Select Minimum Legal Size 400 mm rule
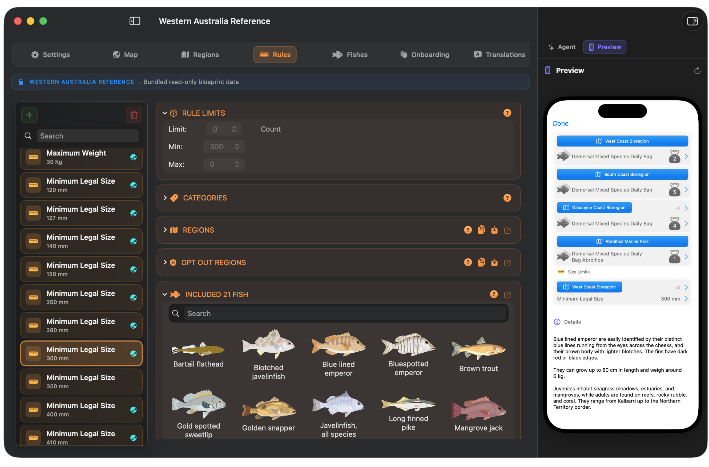 click(x=81, y=409)
